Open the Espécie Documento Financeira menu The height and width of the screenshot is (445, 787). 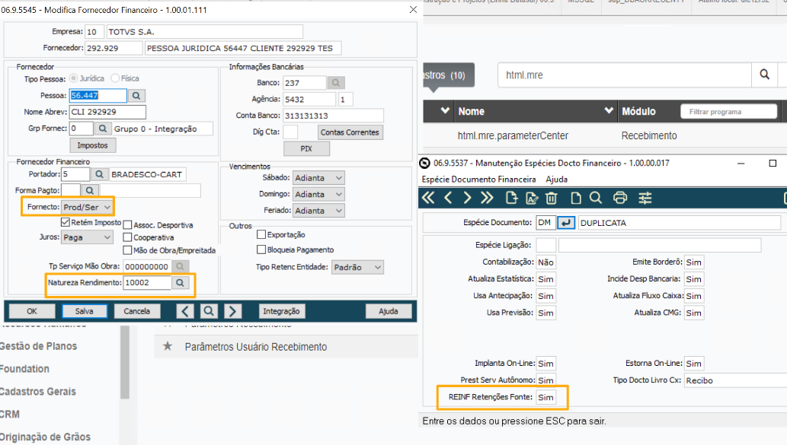(478, 179)
